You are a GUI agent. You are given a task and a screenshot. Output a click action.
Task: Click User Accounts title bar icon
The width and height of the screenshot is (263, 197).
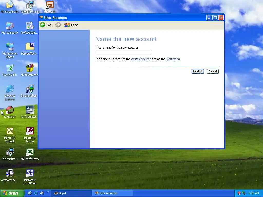pyautogui.click(x=41, y=17)
